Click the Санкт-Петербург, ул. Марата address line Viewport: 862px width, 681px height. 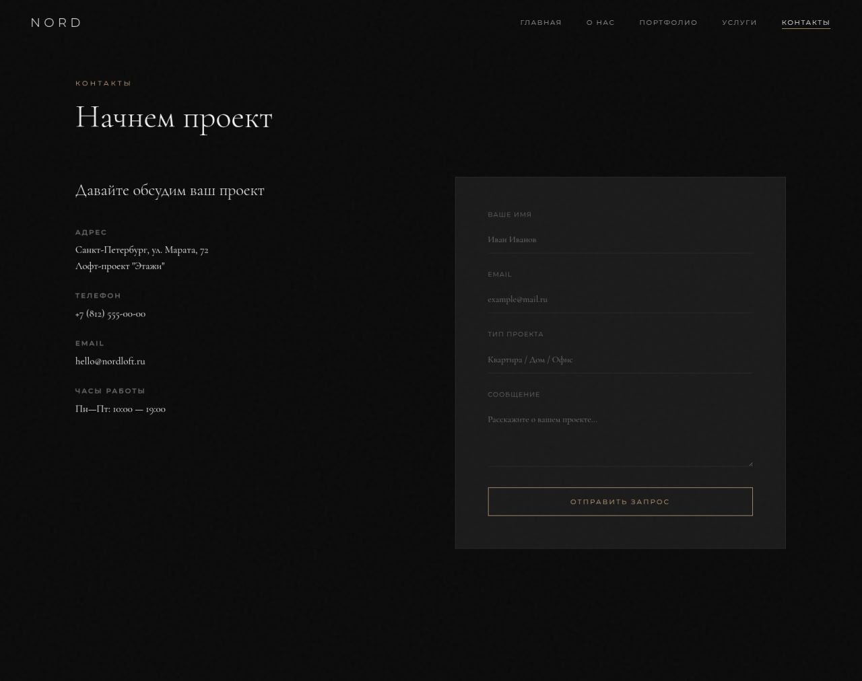pyautogui.click(x=141, y=250)
